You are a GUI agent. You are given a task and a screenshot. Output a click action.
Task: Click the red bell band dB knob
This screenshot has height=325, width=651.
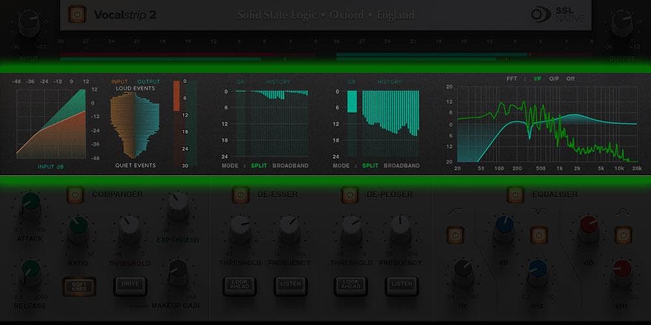pos(589,229)
